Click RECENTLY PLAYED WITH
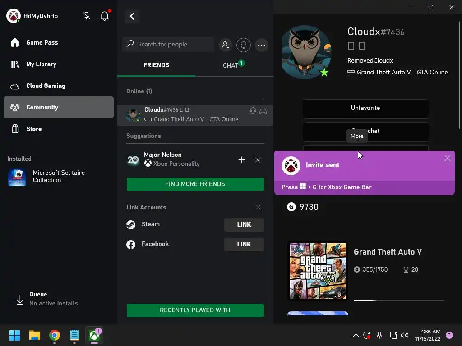462x346 pixels. (195, 310)
